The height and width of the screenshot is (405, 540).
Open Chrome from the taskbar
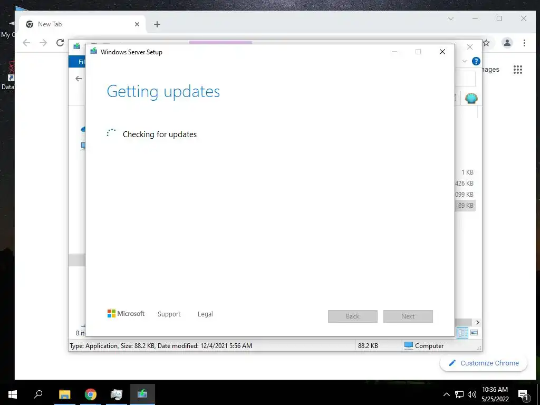91,394
